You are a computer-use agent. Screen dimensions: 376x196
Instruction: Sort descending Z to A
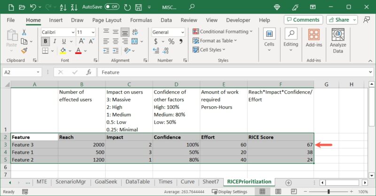tap(74, 7)
